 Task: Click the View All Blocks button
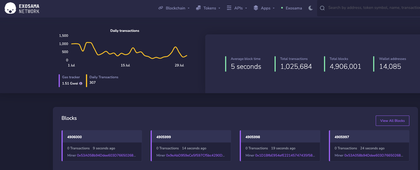pos(392,121)
